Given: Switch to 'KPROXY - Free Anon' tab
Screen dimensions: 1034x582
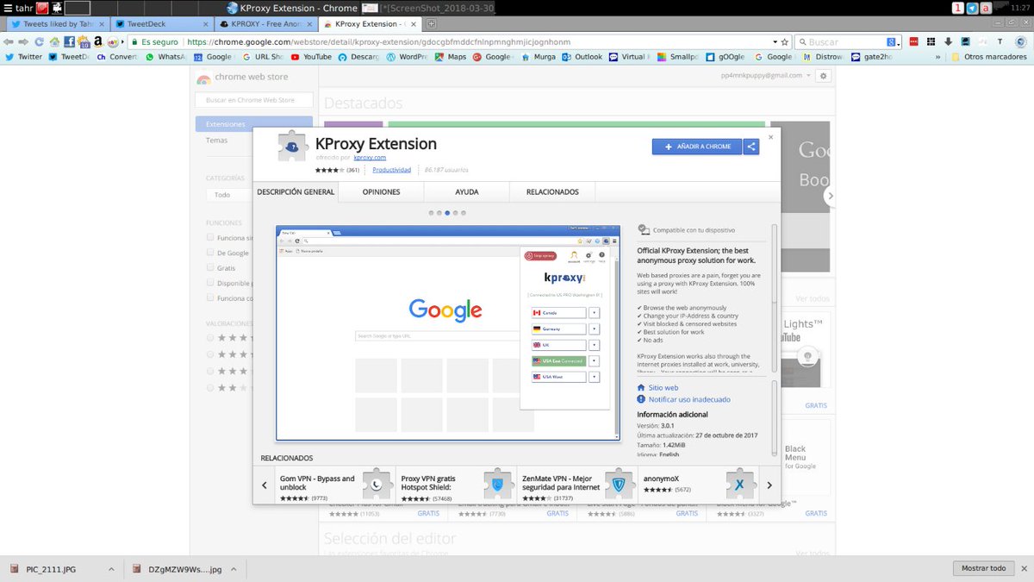Looking at the screenshot, I should click(x=266, y=24).
